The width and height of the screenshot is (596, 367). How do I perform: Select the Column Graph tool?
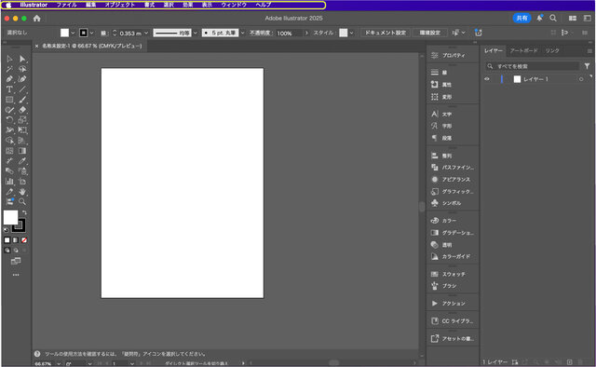click(x=9, y=182)
